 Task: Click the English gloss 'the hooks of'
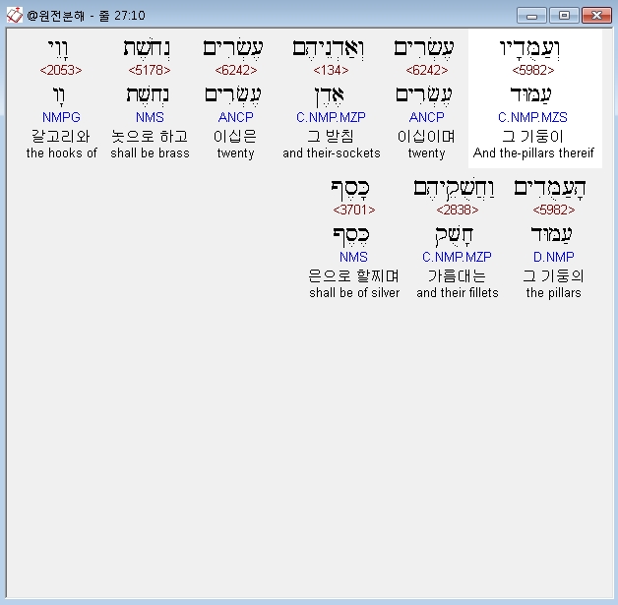coord(61,152)
